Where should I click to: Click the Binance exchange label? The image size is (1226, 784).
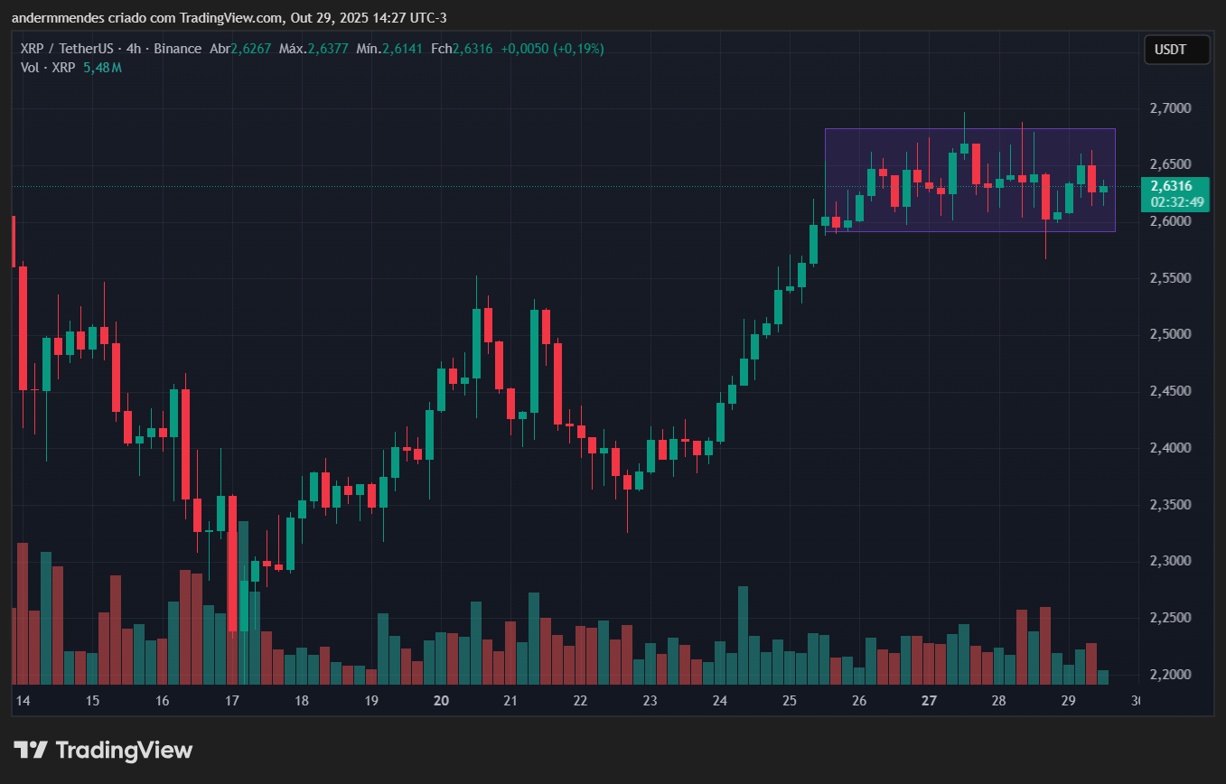[x=178, y=49]
